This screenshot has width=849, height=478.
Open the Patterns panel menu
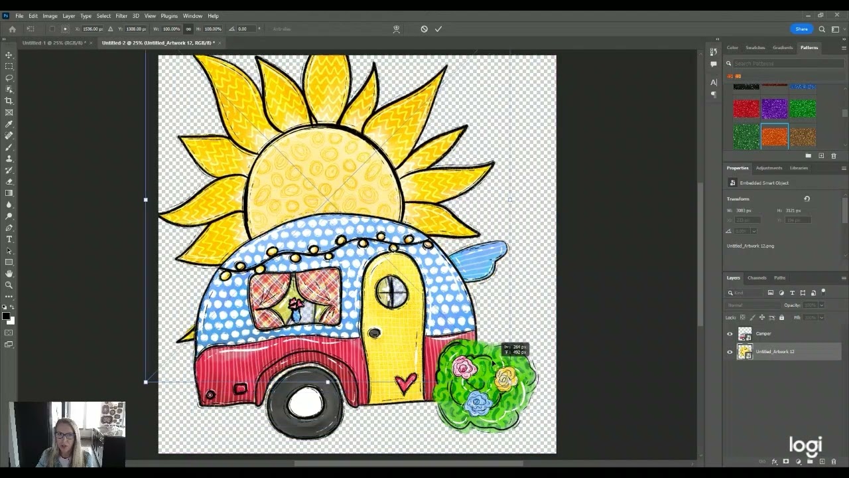[844, 48]
